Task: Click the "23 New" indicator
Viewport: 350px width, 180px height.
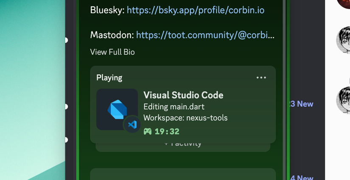Action: 301,104
